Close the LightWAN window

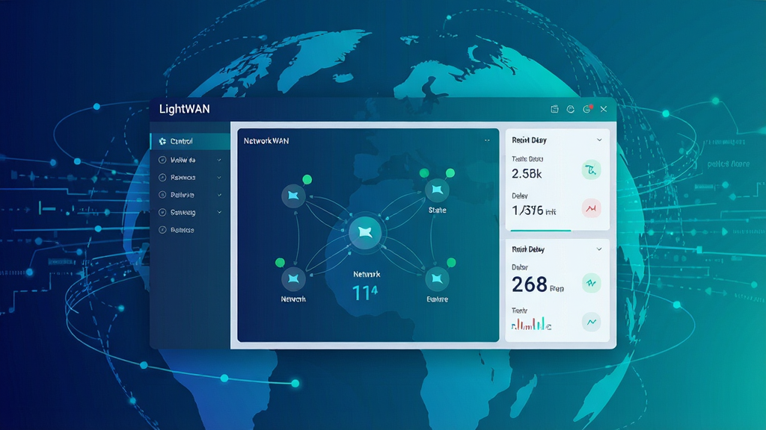pos(604,109)
